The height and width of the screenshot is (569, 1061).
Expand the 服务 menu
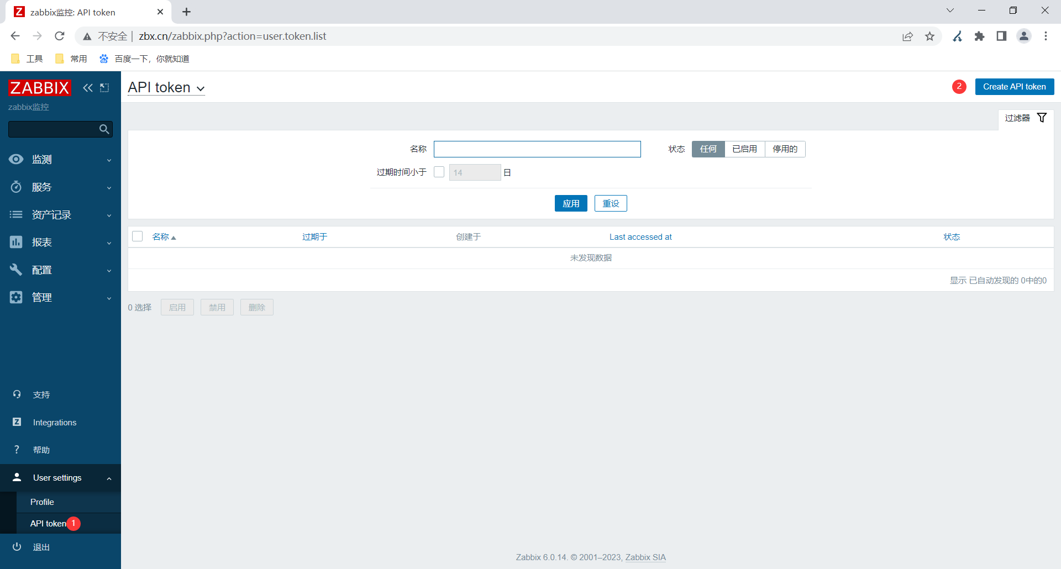[60, 187]
